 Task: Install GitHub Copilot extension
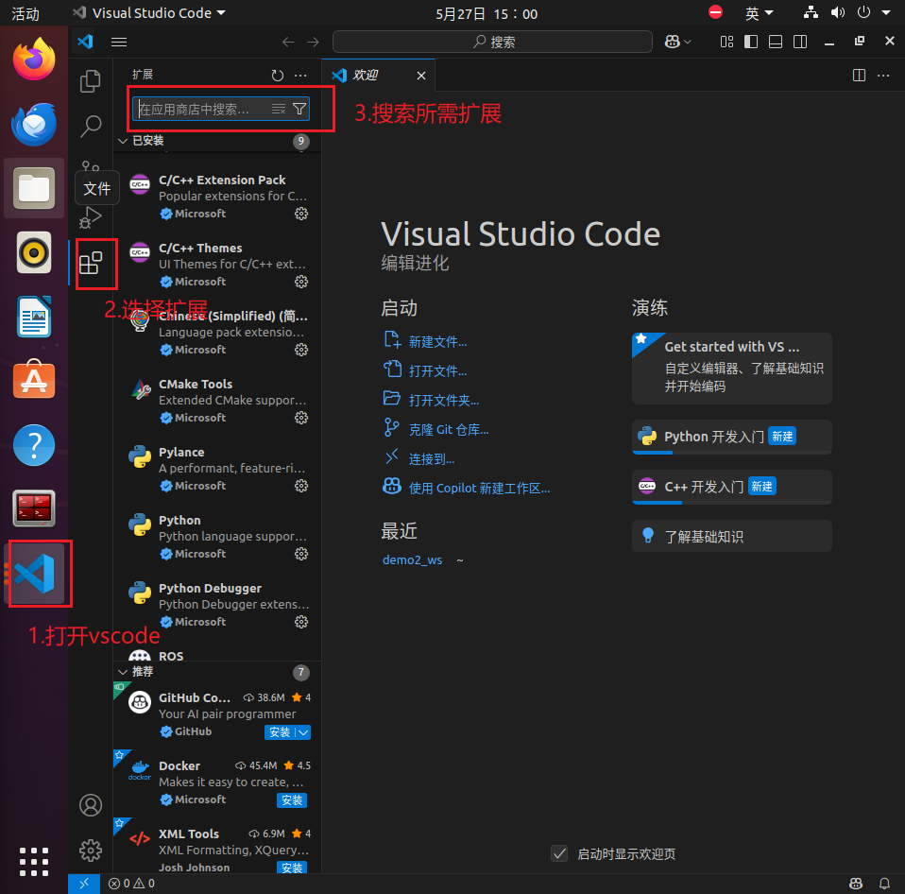[280, 732]
